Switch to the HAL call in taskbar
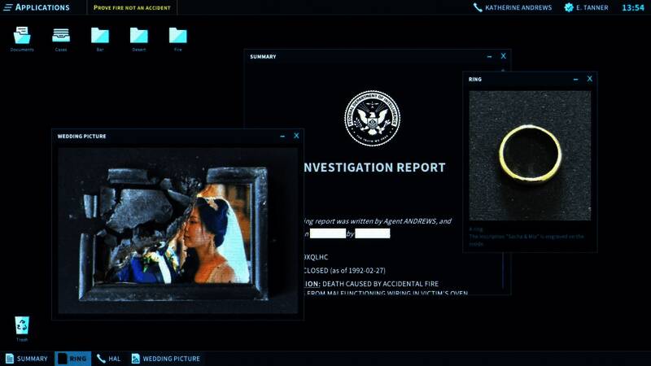The width and height of the screenshot is (651, 366). (108, 359)
